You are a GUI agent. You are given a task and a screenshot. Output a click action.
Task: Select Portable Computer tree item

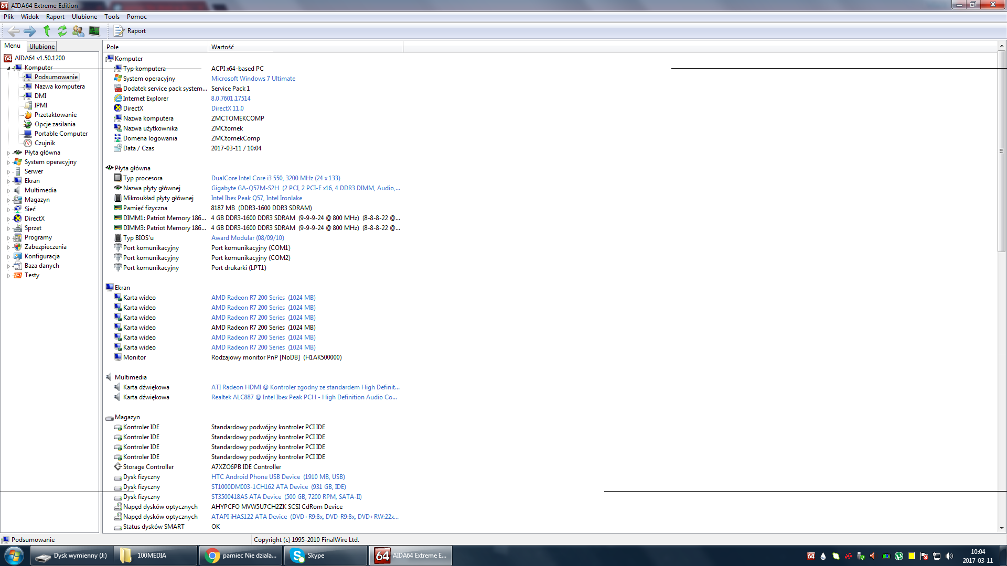[61, 134]
